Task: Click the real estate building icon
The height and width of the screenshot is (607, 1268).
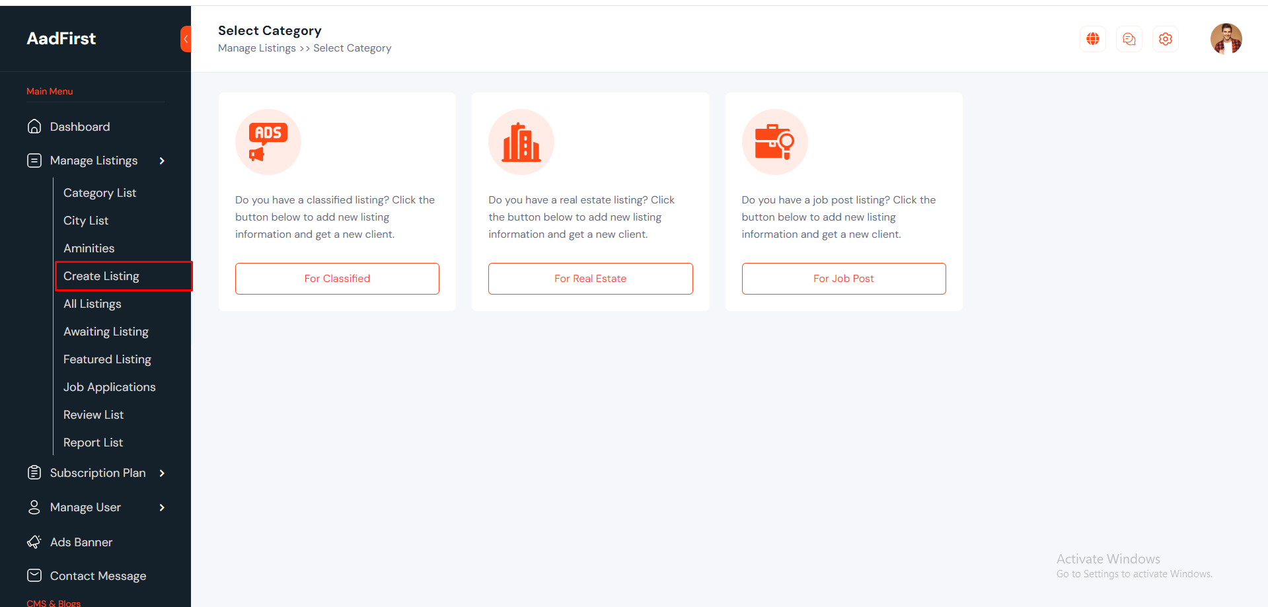Action: pos(521,142)
